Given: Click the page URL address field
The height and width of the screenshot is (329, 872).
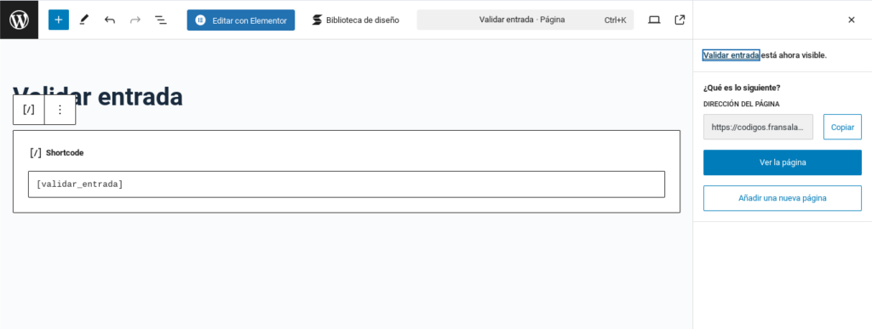Looking at the screenshot, I should click(x=758, y=127).
